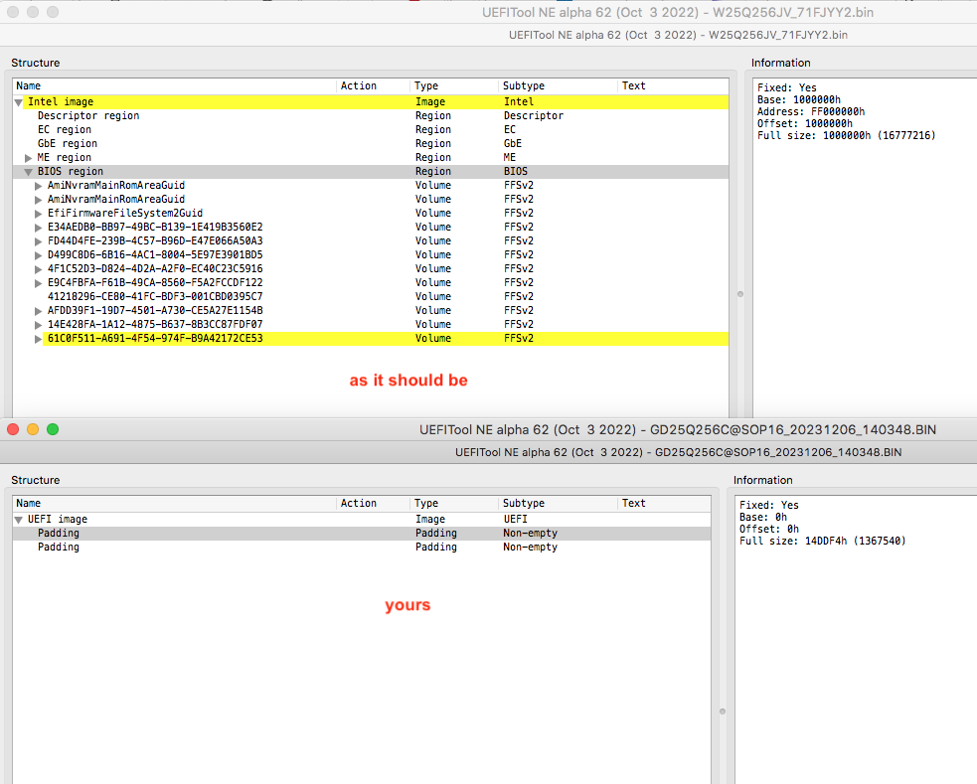Screen dimensions: 977x784
Task: Select the EC region row
Action: click(x=371, y=129)
